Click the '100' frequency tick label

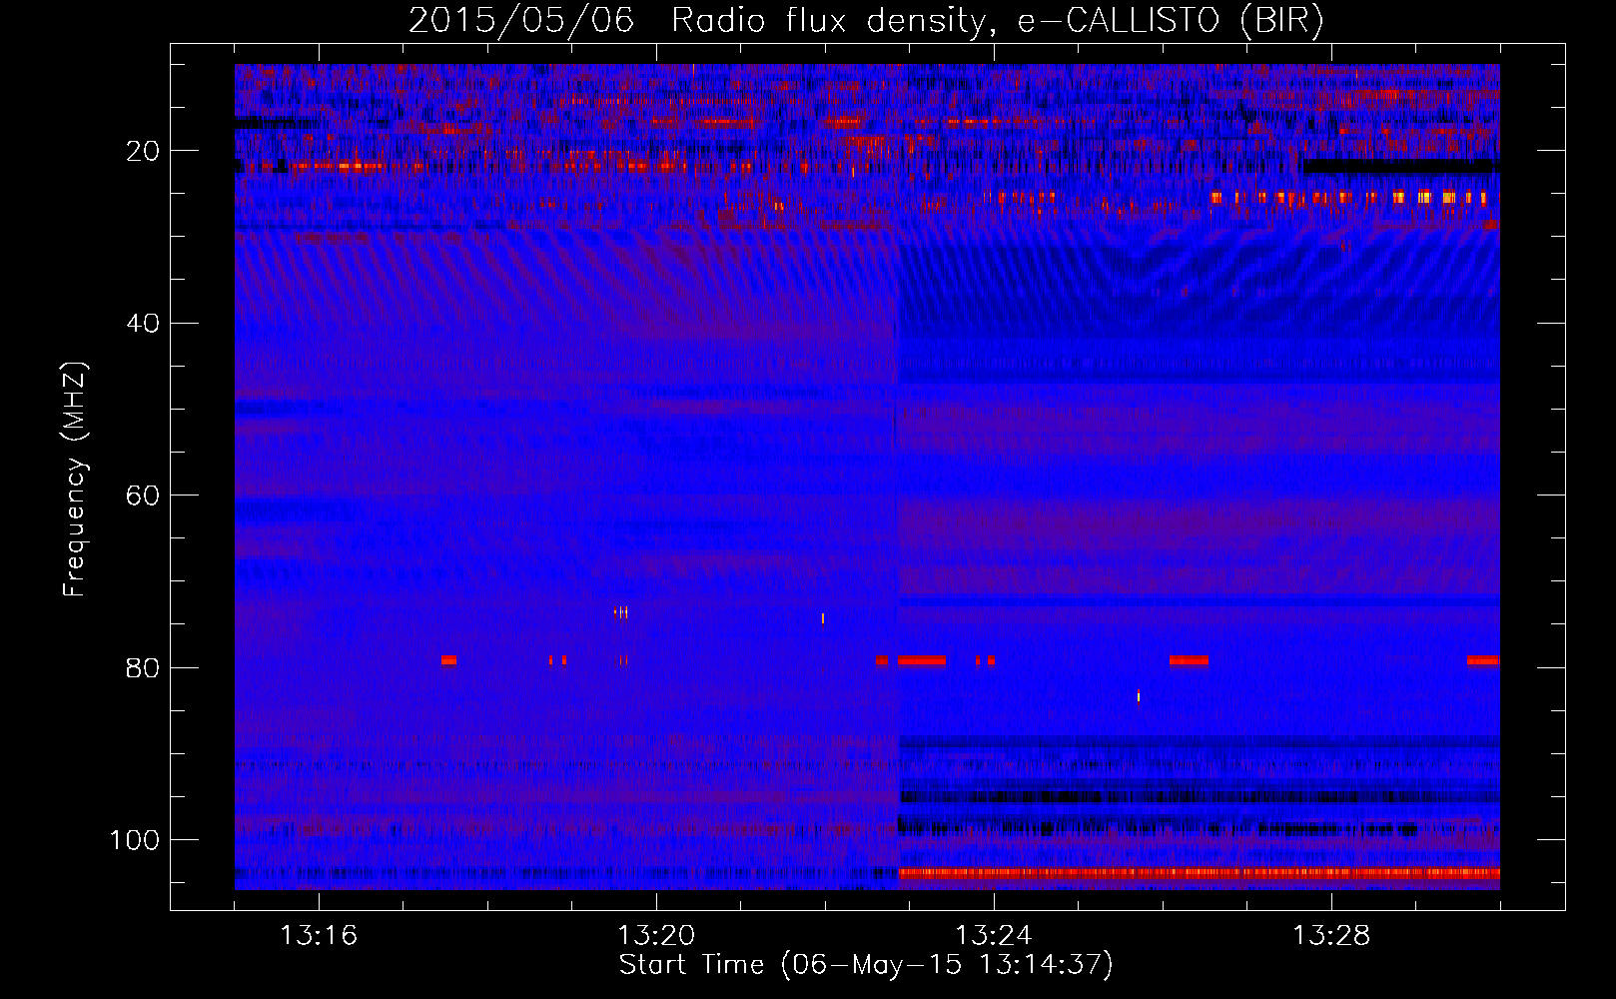coord(135,840)
